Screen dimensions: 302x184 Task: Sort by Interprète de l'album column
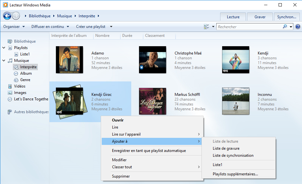[x=71, y=36]
